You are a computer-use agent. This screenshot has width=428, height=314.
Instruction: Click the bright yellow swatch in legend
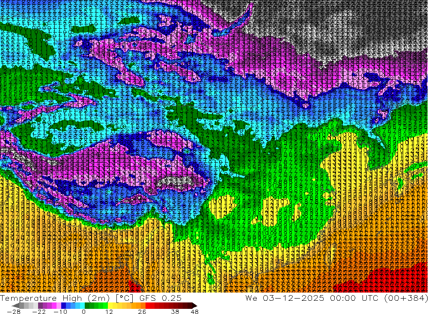[x=110, y=305]
